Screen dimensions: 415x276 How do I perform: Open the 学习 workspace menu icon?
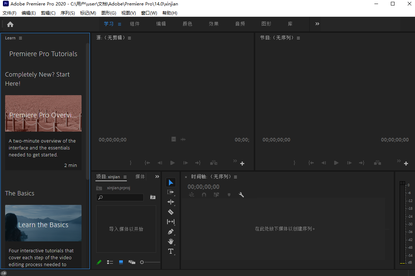pos(120,24)
